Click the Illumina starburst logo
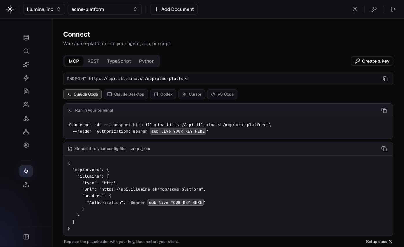The height and width of the screenshot is (247, 404). pos(10,9)
